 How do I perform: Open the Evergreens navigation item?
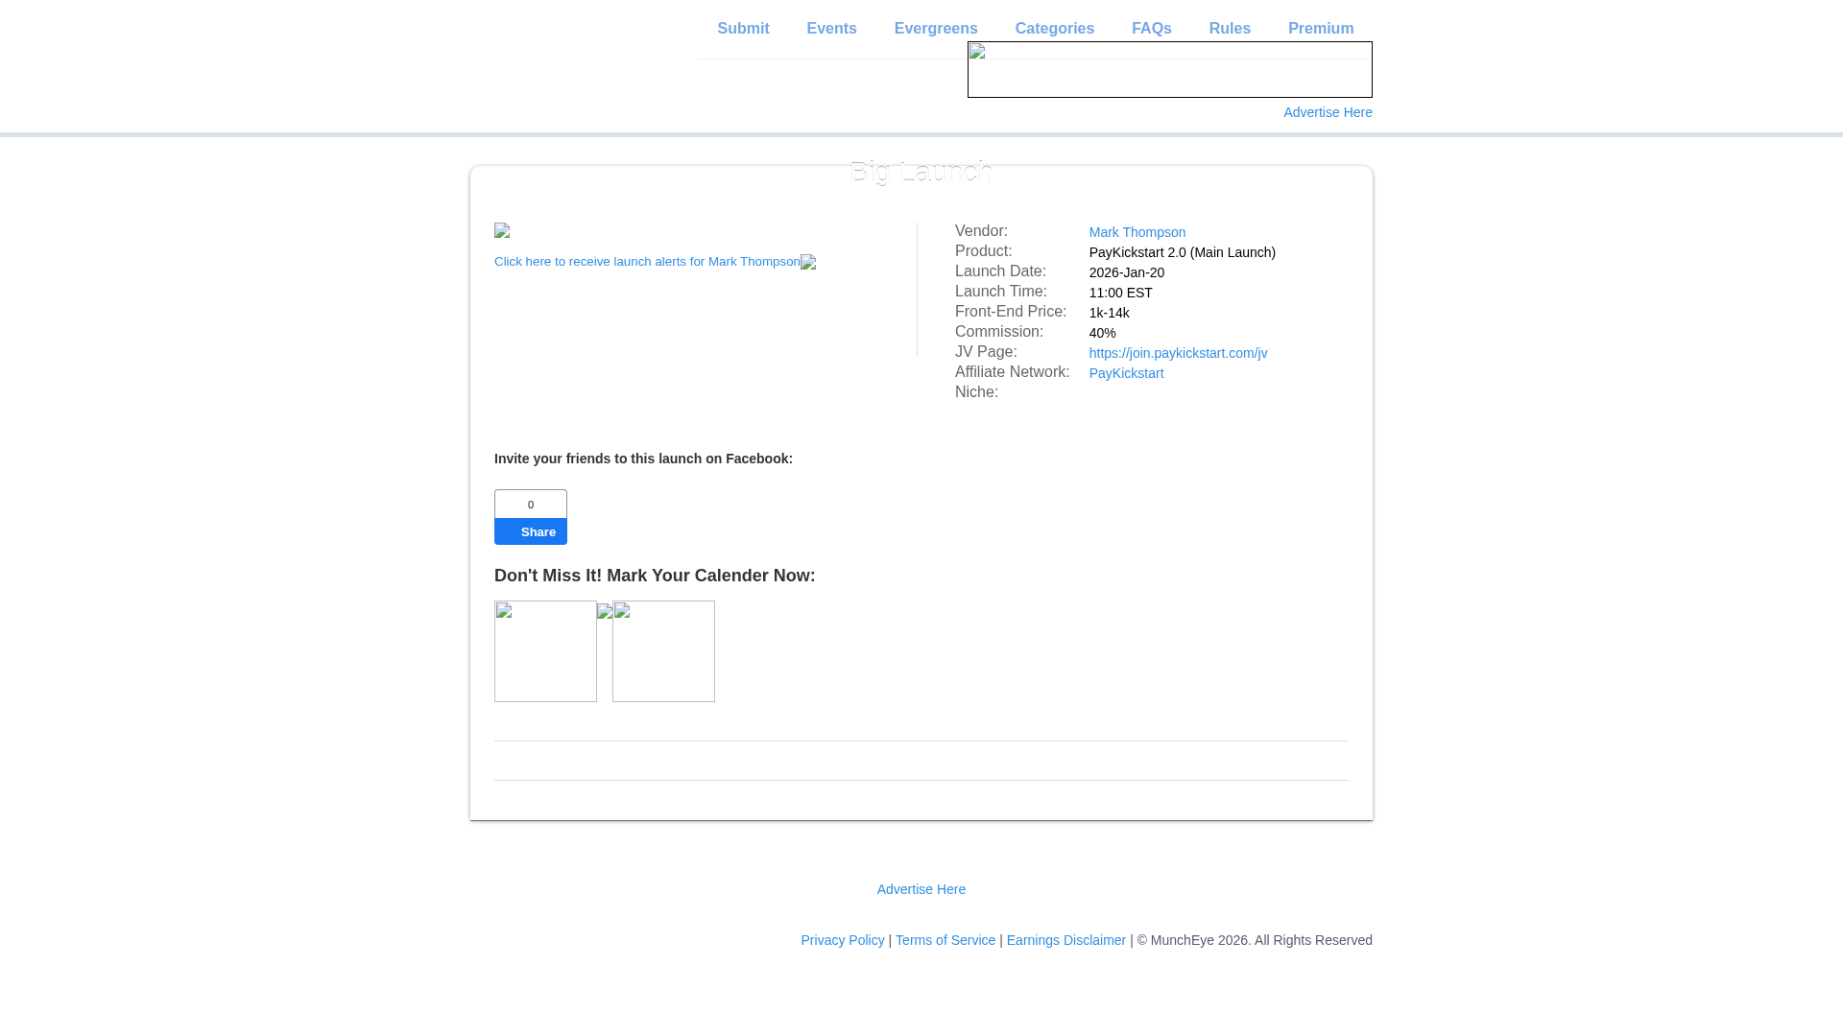936,29
